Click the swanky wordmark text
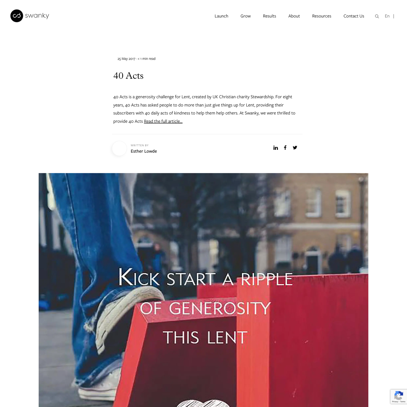Image resolution: width=407 pixels, height=407 pixels. pyautogui.click(x=37, y=16)
